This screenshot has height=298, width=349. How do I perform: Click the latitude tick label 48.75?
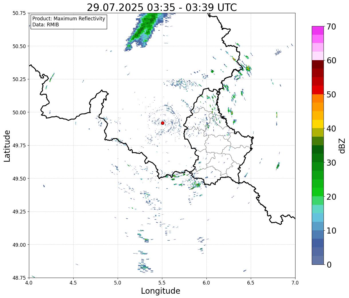pyautogui.click(x=19, y=278)
